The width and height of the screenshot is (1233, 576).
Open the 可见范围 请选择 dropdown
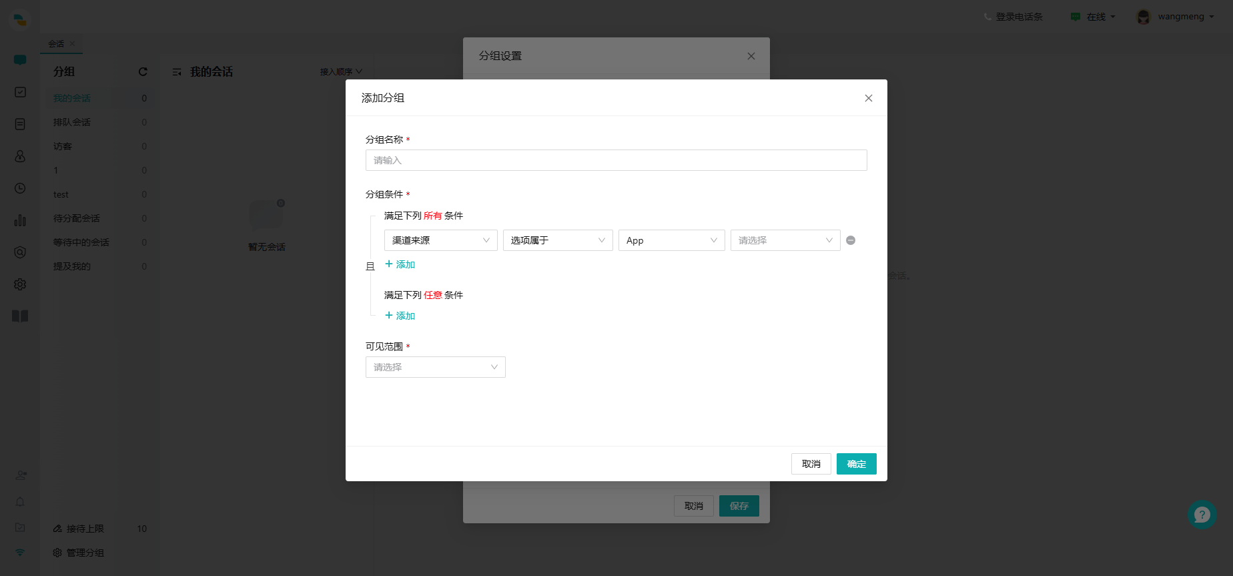(436, 367)
